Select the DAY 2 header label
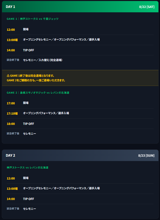 click(x=11, y=155)
